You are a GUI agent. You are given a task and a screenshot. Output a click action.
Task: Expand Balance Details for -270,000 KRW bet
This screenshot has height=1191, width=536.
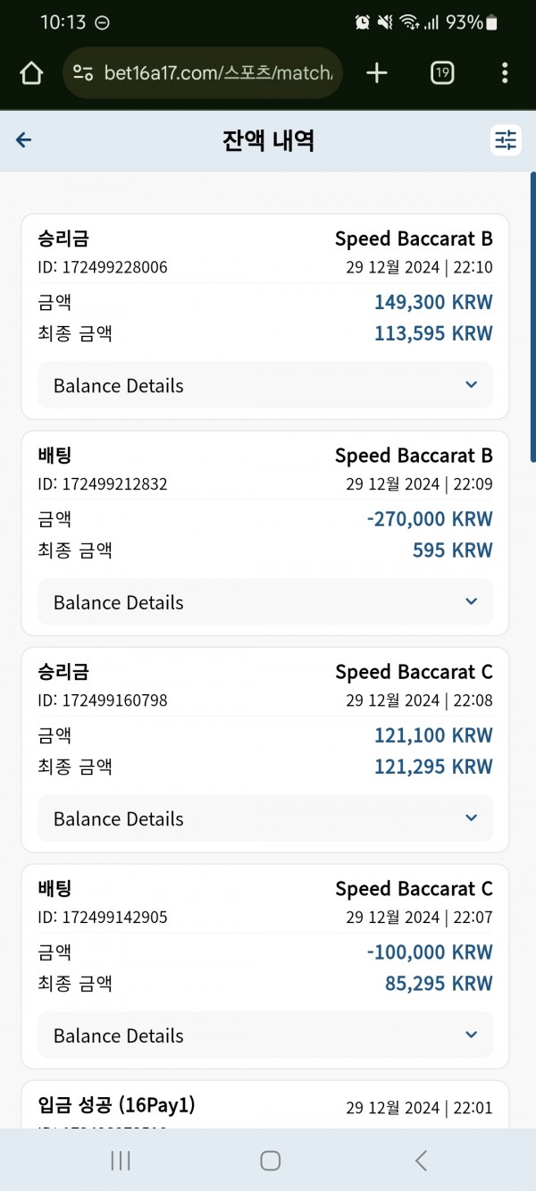[x=265, y=602]
